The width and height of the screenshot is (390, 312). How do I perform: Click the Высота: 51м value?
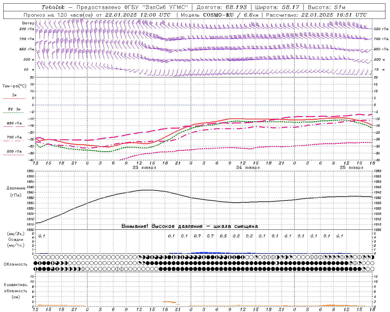[327, 7]
